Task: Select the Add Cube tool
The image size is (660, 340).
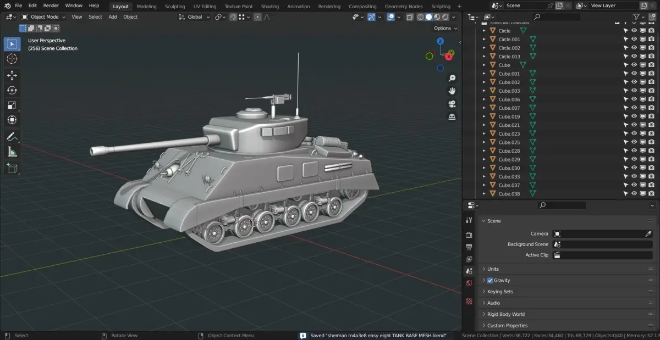Action: [x=12, y=168]
